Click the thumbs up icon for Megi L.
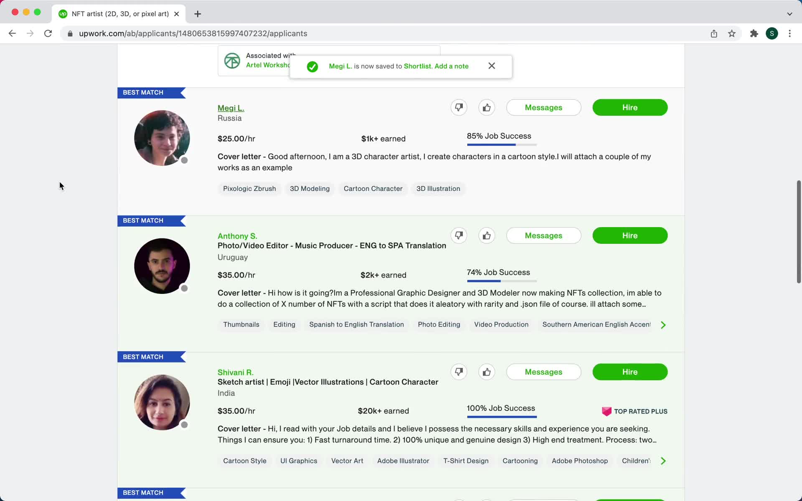802x501 pixels. click(487, 107)
